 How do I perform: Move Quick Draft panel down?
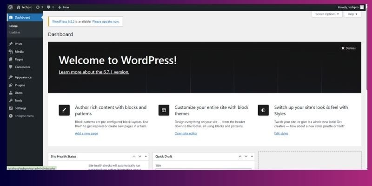246,156
